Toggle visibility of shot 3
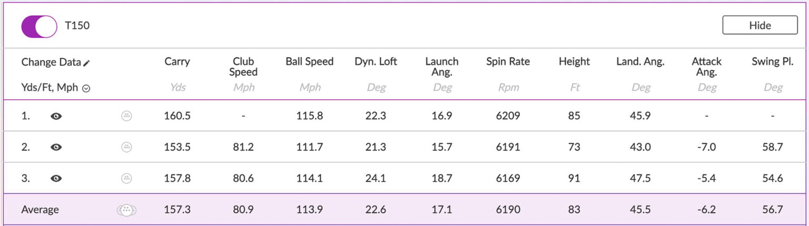The height and width of the screenshot is (226, 809). coord(56,178)
